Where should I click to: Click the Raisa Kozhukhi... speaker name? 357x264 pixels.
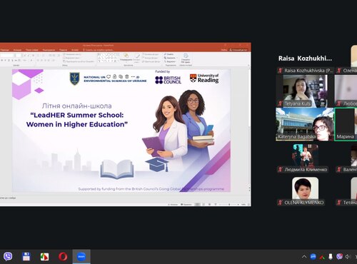click(x=305, y=59)
